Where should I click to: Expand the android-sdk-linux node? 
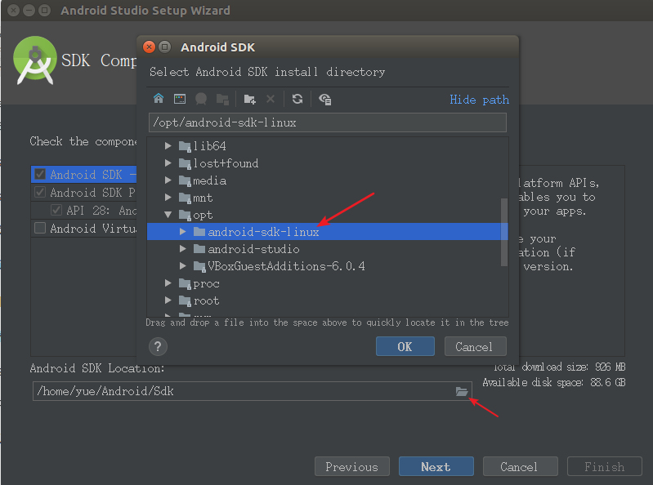click(x=183, y=232)
